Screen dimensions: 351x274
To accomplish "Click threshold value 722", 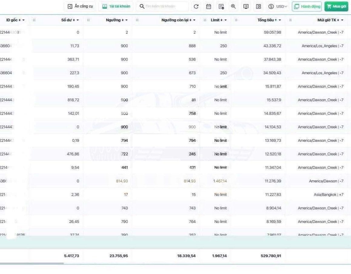I will (125, 154).
